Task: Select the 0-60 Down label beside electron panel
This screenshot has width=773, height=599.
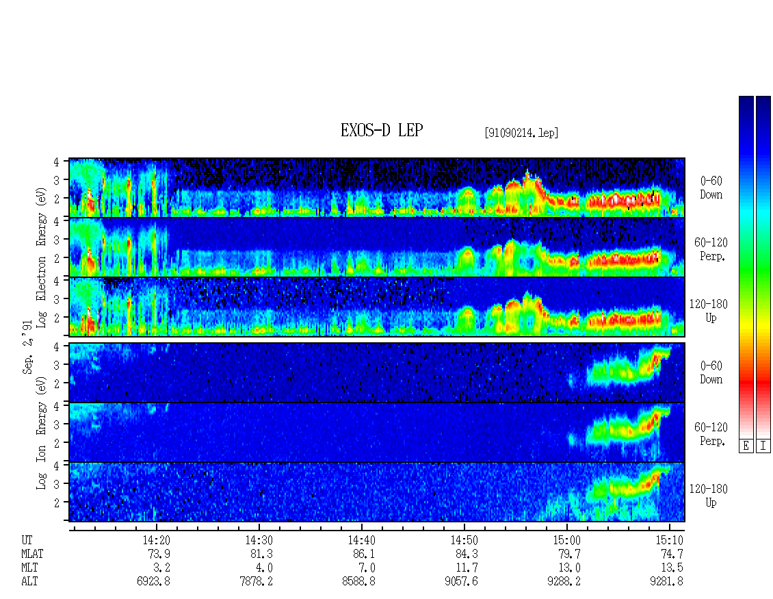Action: pos(711,188)
